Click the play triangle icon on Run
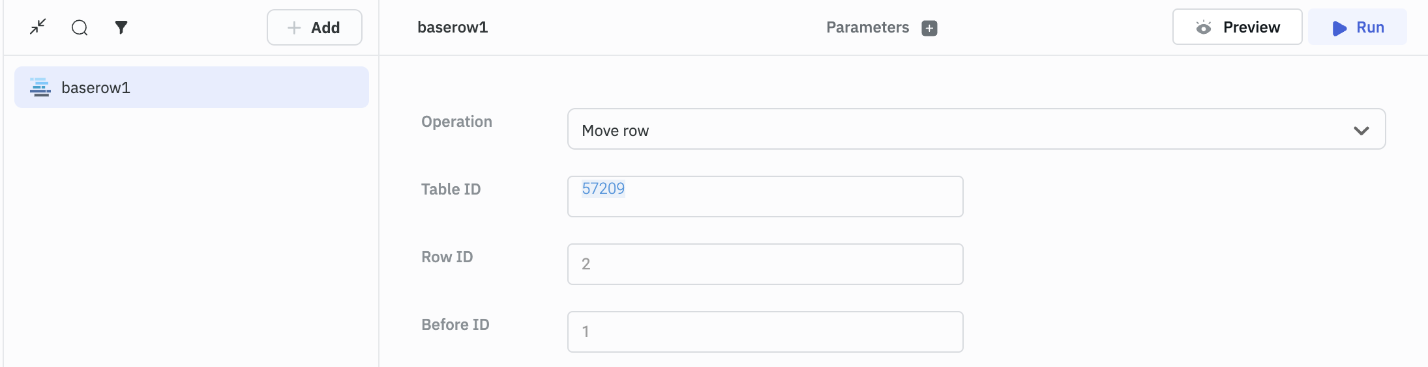 [1339, 28]
